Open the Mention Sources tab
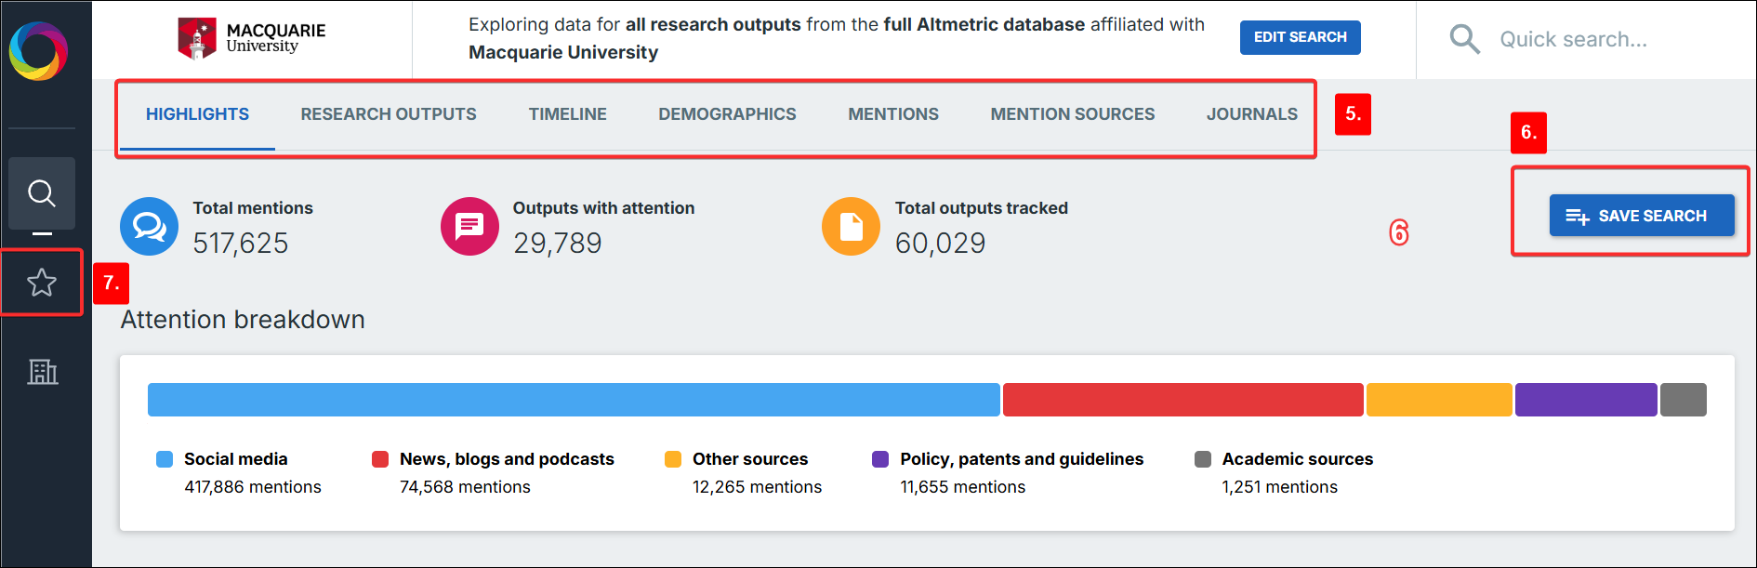Viewport: 1757px width, 568px height. [x=1072, y=114]
